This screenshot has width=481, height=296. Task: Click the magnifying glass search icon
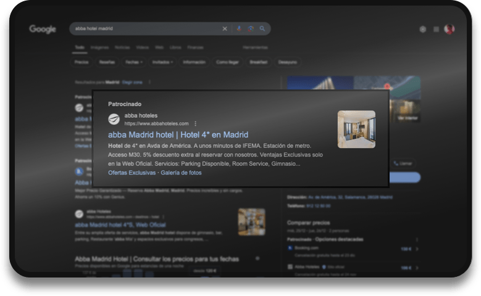(262, 28)
